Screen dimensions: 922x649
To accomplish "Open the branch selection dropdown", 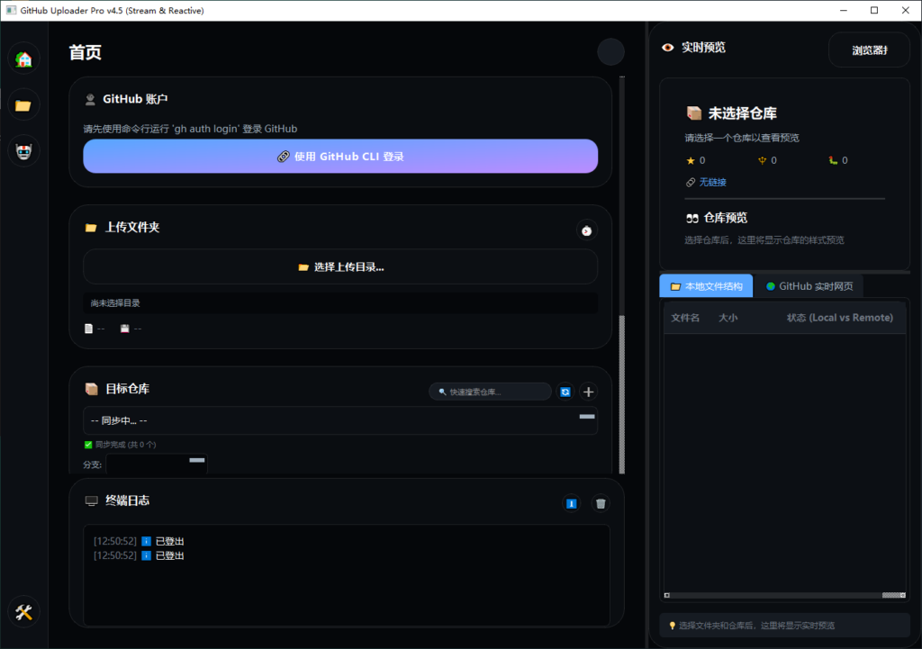I will click(x=156, y=464).
